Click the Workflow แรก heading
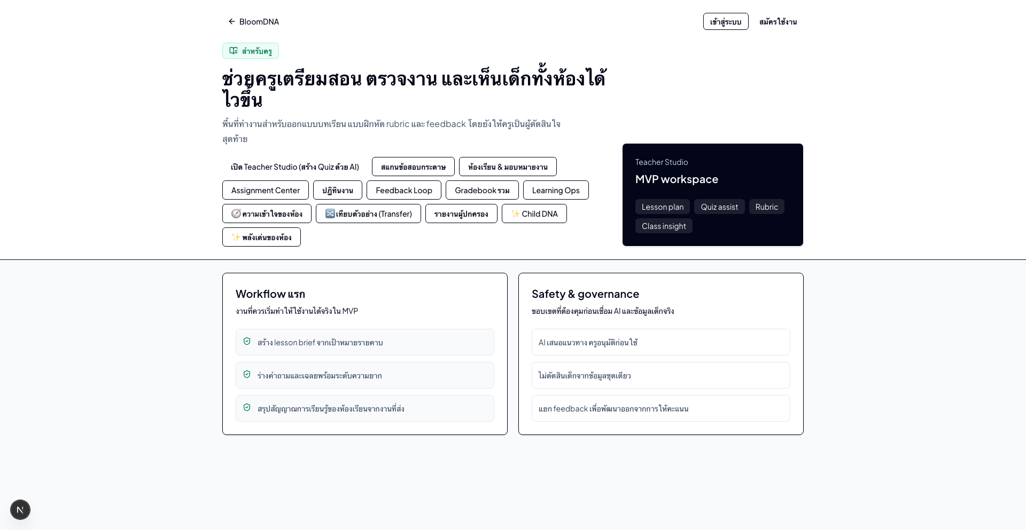Screen dimensions: 1026x530 270,294
